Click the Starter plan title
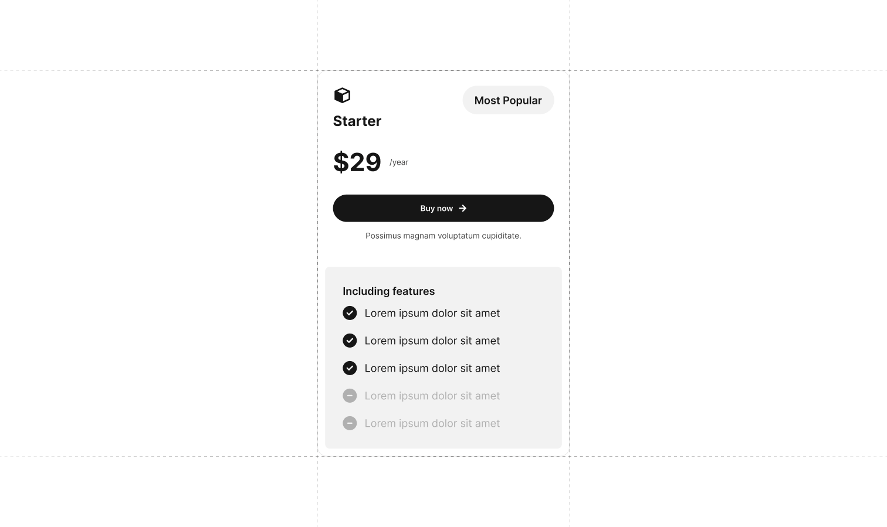This screenshot has width=887, height=527. pos(357,121)
